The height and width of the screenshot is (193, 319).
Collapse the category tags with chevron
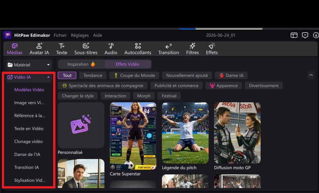[x=311, y=75]
